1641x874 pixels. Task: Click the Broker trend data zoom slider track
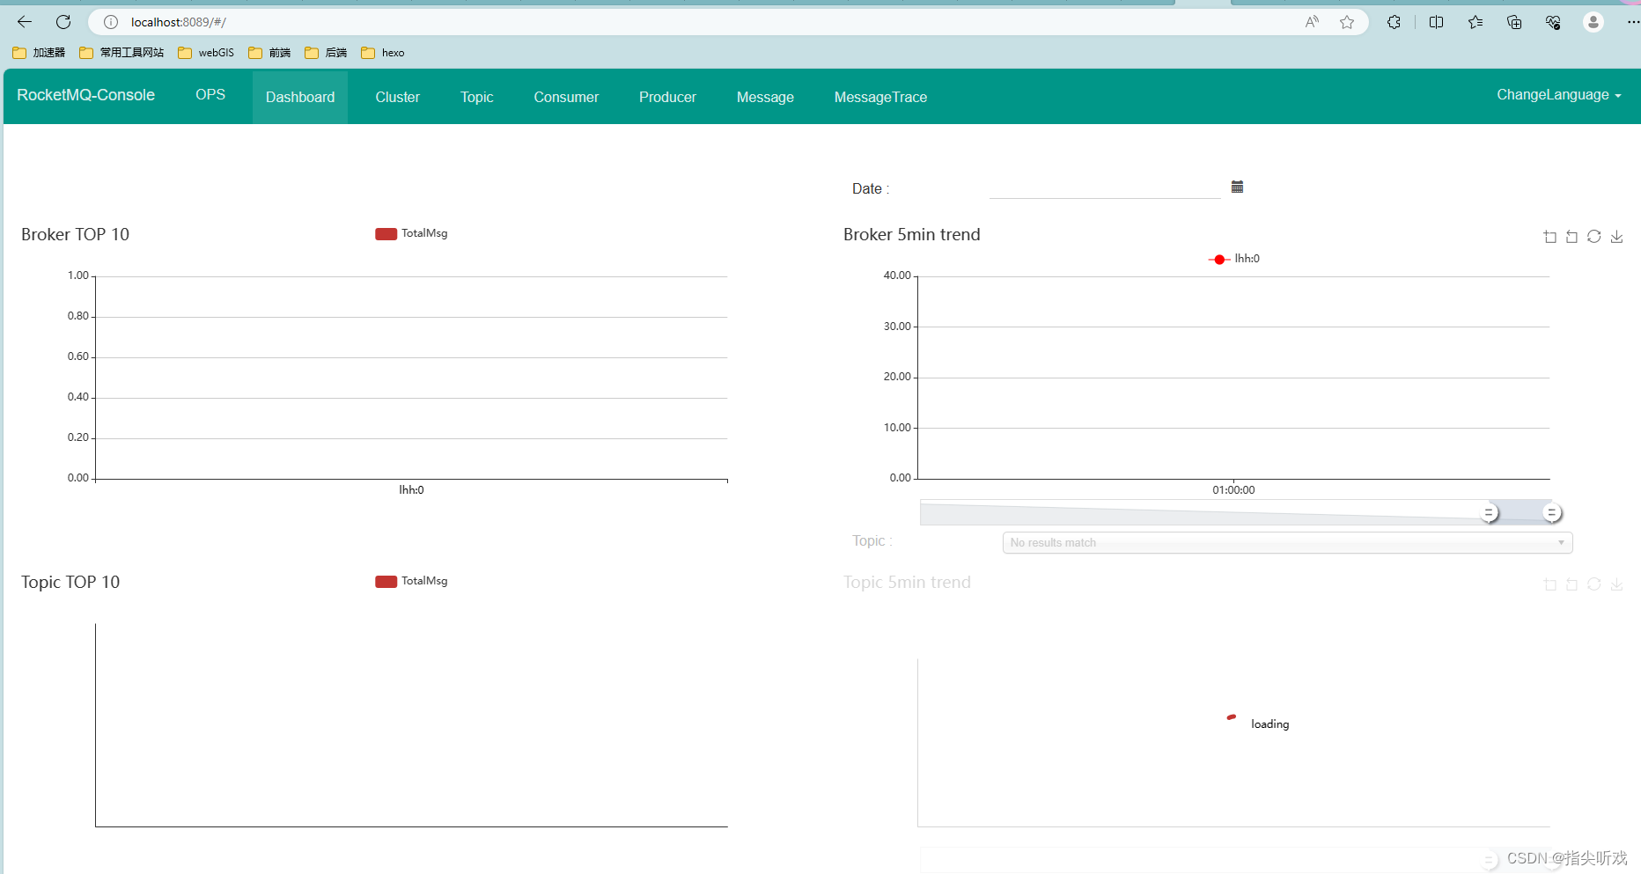(1235, 512)
